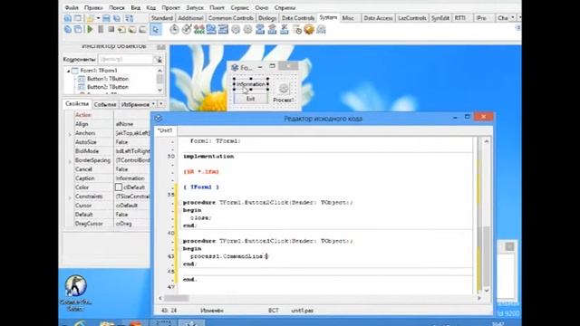
Task: Switch to the Data Access palette tab
Action: (378, 18)
